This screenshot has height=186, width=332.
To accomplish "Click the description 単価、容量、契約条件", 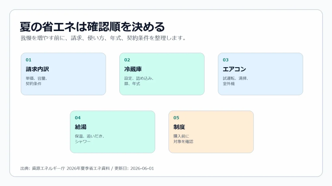I will [x=36, y=81].
